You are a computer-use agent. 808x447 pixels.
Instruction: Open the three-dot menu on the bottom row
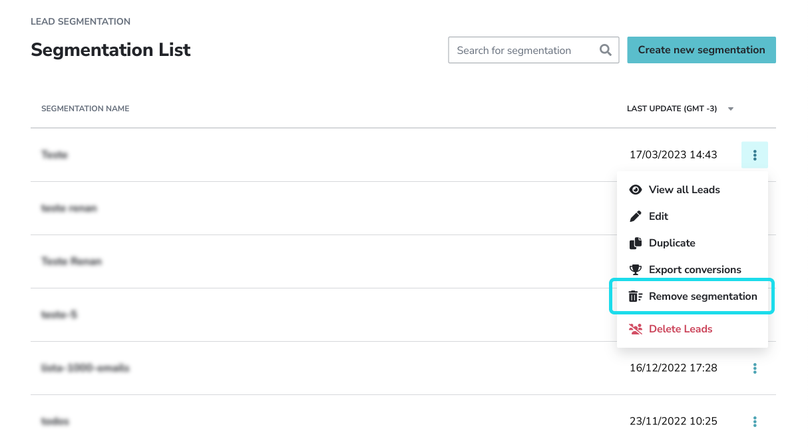tap(755, 421)
